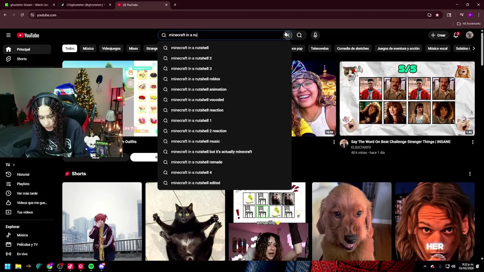
Task: Open Historial in the sidebar
Action: click(x=27, y=175)
